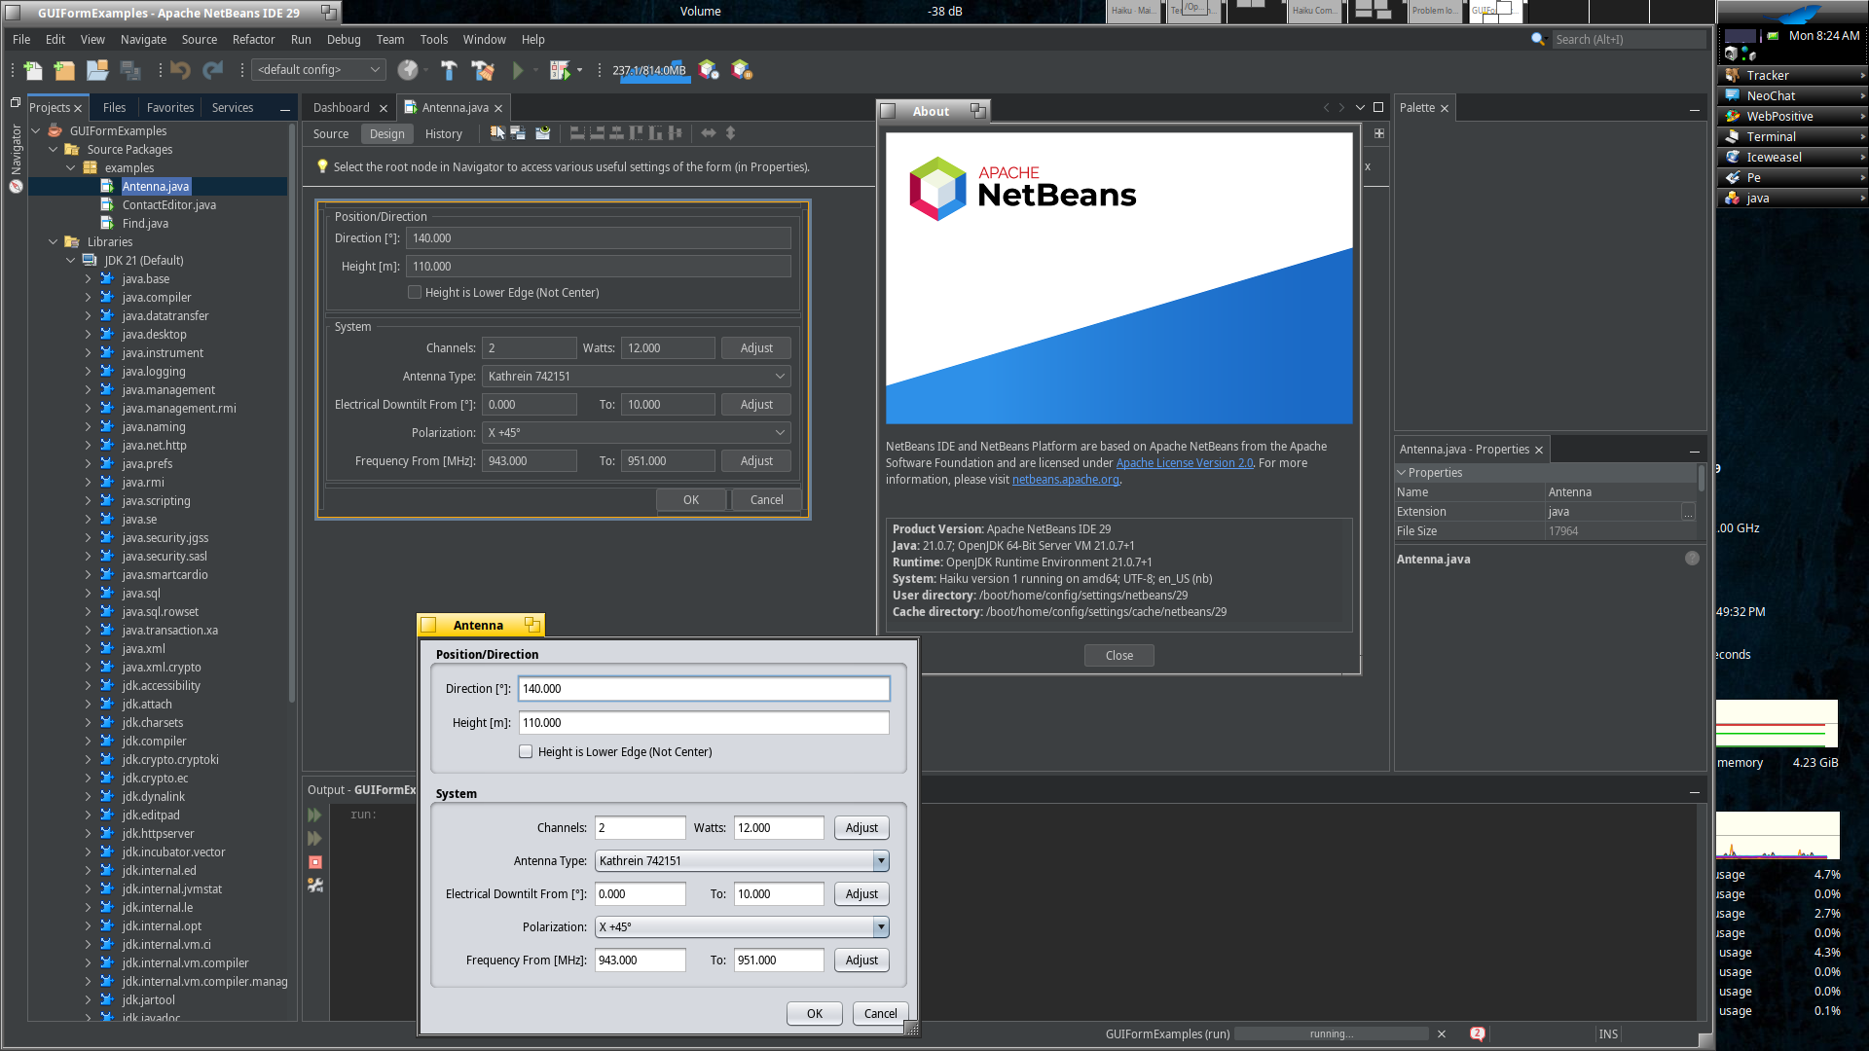Switch to the Source view

click(x=331, y=134)
